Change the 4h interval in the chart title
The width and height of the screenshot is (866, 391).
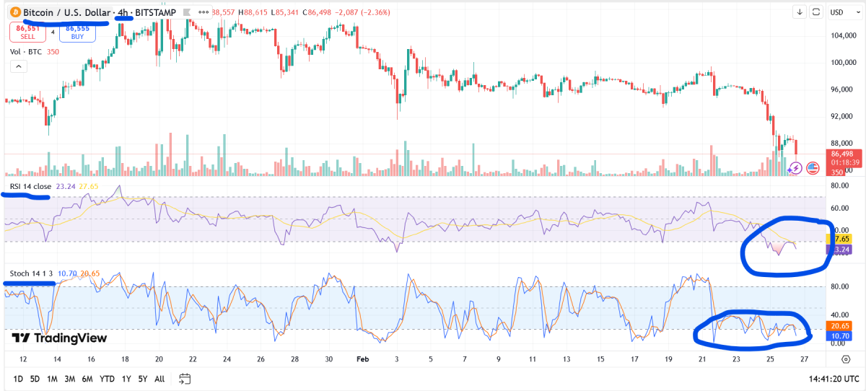[x=123, y=13]
